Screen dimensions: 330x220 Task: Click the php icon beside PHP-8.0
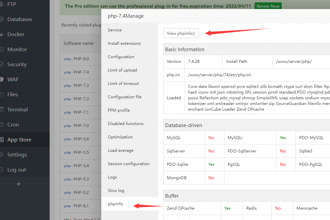(67, 59)
